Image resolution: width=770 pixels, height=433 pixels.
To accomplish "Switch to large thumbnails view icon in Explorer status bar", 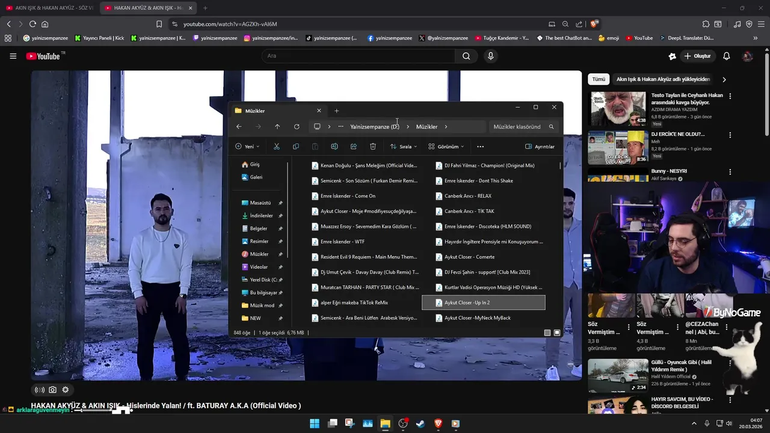I will pyautogui.click(x=557, y=333).
